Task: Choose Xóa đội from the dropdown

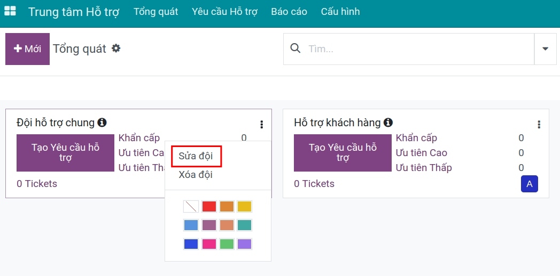Action: click(x=196, y=175)
